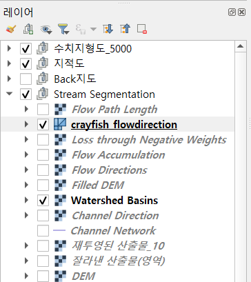Uncheck the crayfish_flowdirection layer checkbox

[43, 124]
